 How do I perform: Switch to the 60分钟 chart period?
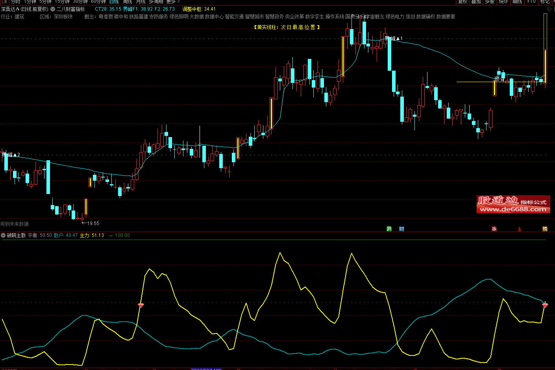tap(98, 2)
